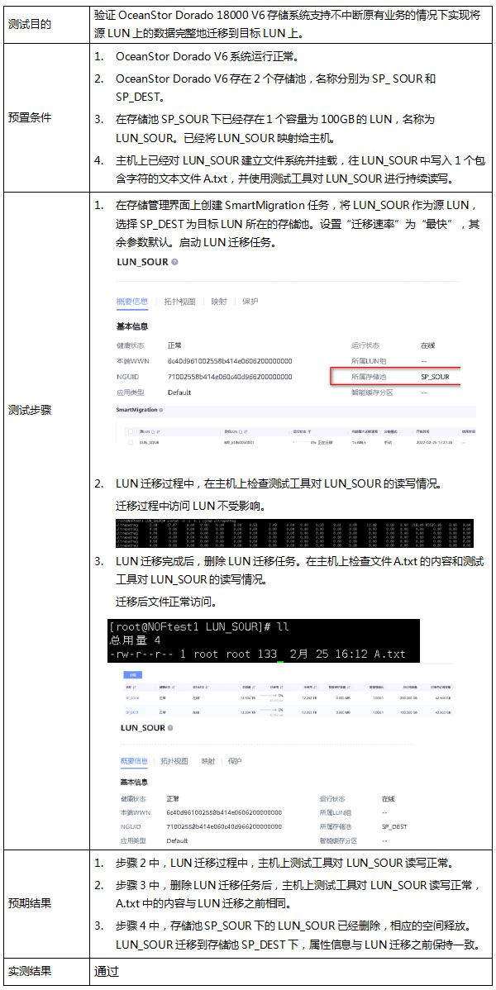Open 概要信息 tab in SP_DEST panel
This screenshot has width=496, height=990.
[134, 761]
